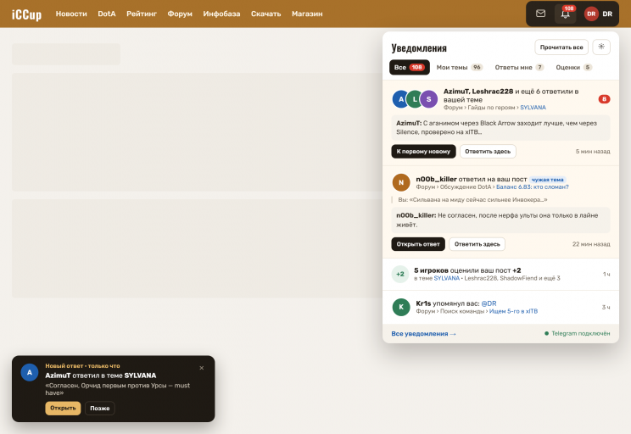
Task: Open SYLVANA link in rating notification
Action: pos(446,278)
